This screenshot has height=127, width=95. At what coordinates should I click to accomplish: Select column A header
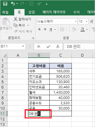(18, 55)
